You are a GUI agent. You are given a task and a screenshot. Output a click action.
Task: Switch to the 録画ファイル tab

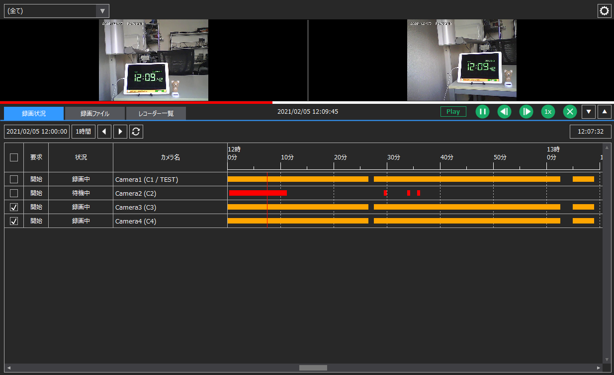(x=94, y=113)
